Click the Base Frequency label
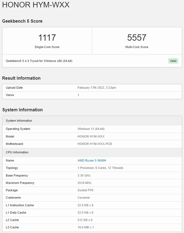Viewport: 184px width, 233px height. click(x=17, y=175)
